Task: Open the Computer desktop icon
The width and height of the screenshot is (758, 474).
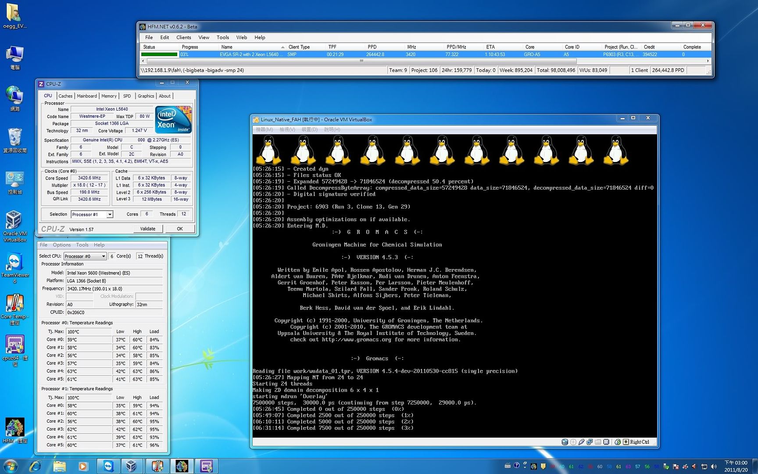Action: tap(14, 57)
